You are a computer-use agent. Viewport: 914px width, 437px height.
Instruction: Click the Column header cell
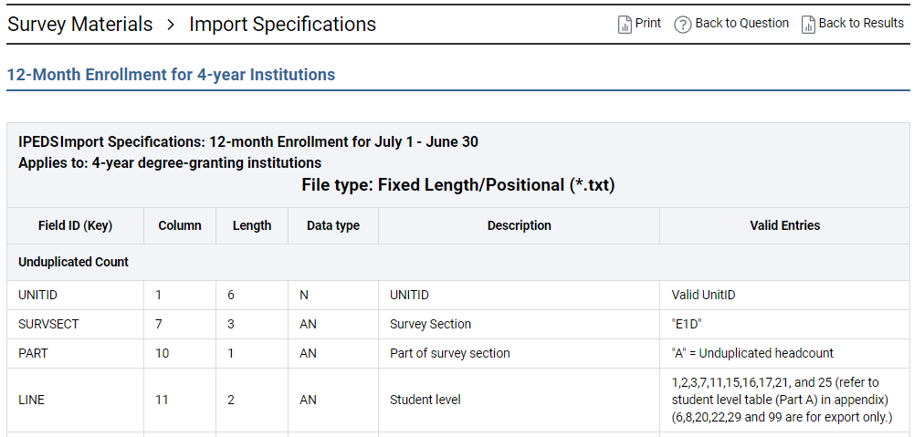tap(180, 225)
